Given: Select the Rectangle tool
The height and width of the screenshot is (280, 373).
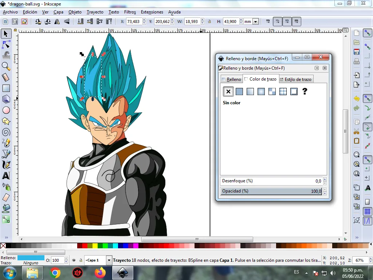Looking at the screenshot, I should coord(6,88).
